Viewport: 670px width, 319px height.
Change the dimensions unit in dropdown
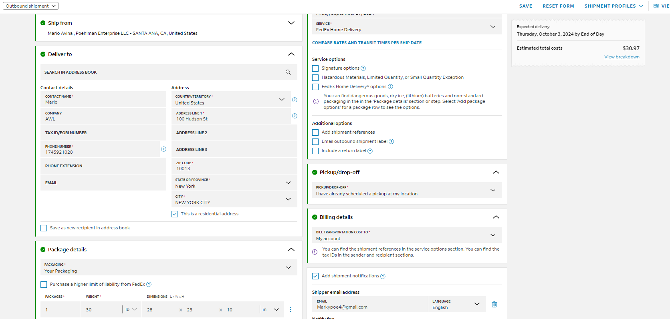(x=271, y=309)
